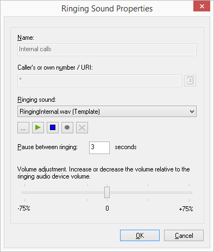Play the selected ringing sound
214x252 pixels.
click(x=38, y=128)
